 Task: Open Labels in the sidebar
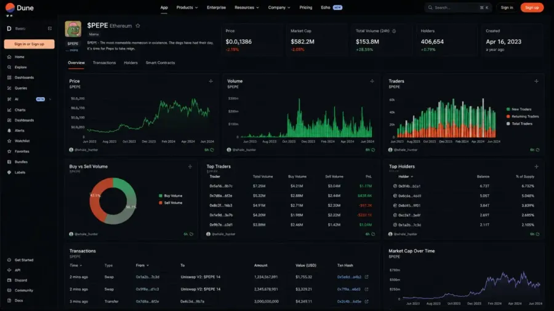coord(16,173)
